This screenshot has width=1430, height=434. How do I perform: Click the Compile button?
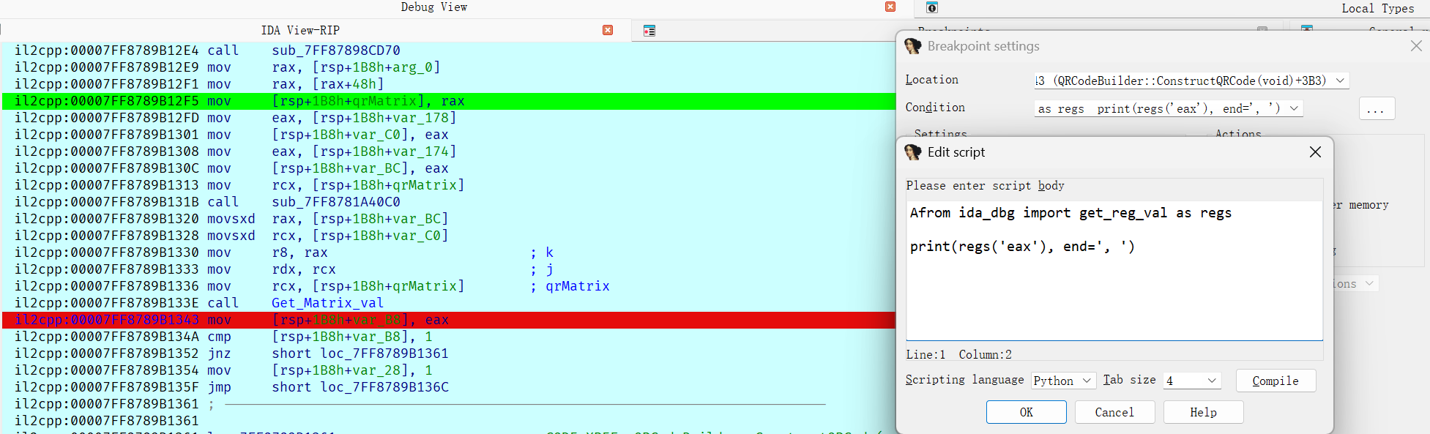tap(1276, 381)
